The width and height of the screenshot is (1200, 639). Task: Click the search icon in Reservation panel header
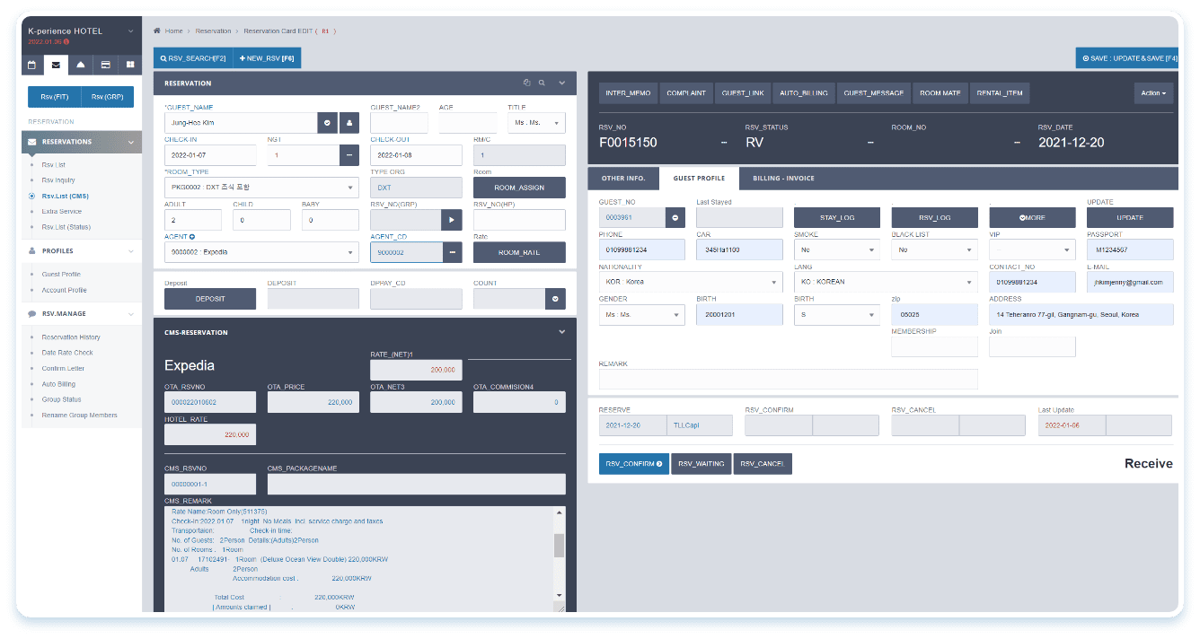[x=542, y=83]
